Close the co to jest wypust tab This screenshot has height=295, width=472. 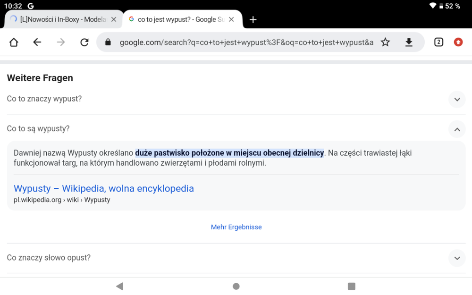(x=231, y=20)
